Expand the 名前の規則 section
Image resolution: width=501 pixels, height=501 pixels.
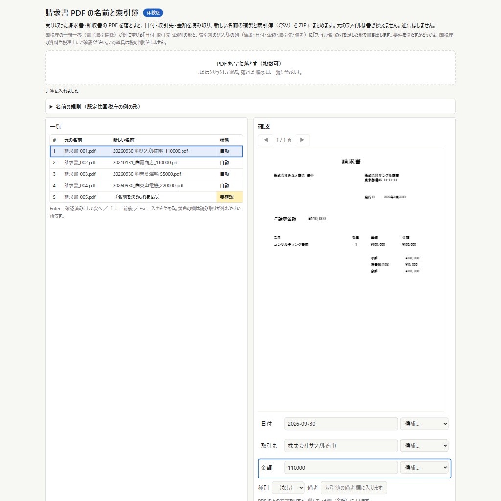pyautogui.click(x=250, y=106)
